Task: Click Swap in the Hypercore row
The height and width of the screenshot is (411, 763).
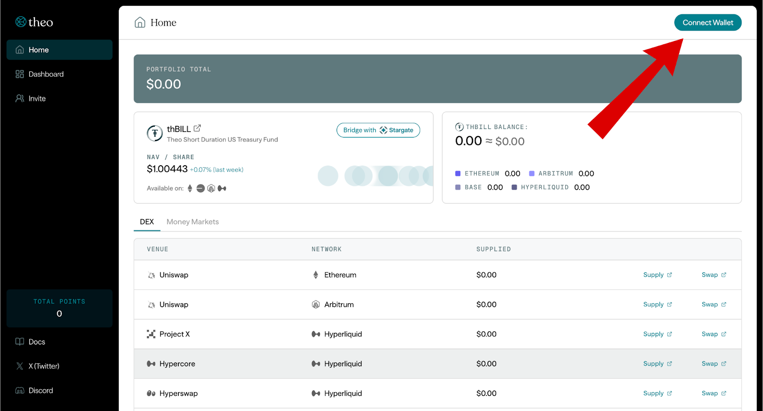Action: coord(714,363)
